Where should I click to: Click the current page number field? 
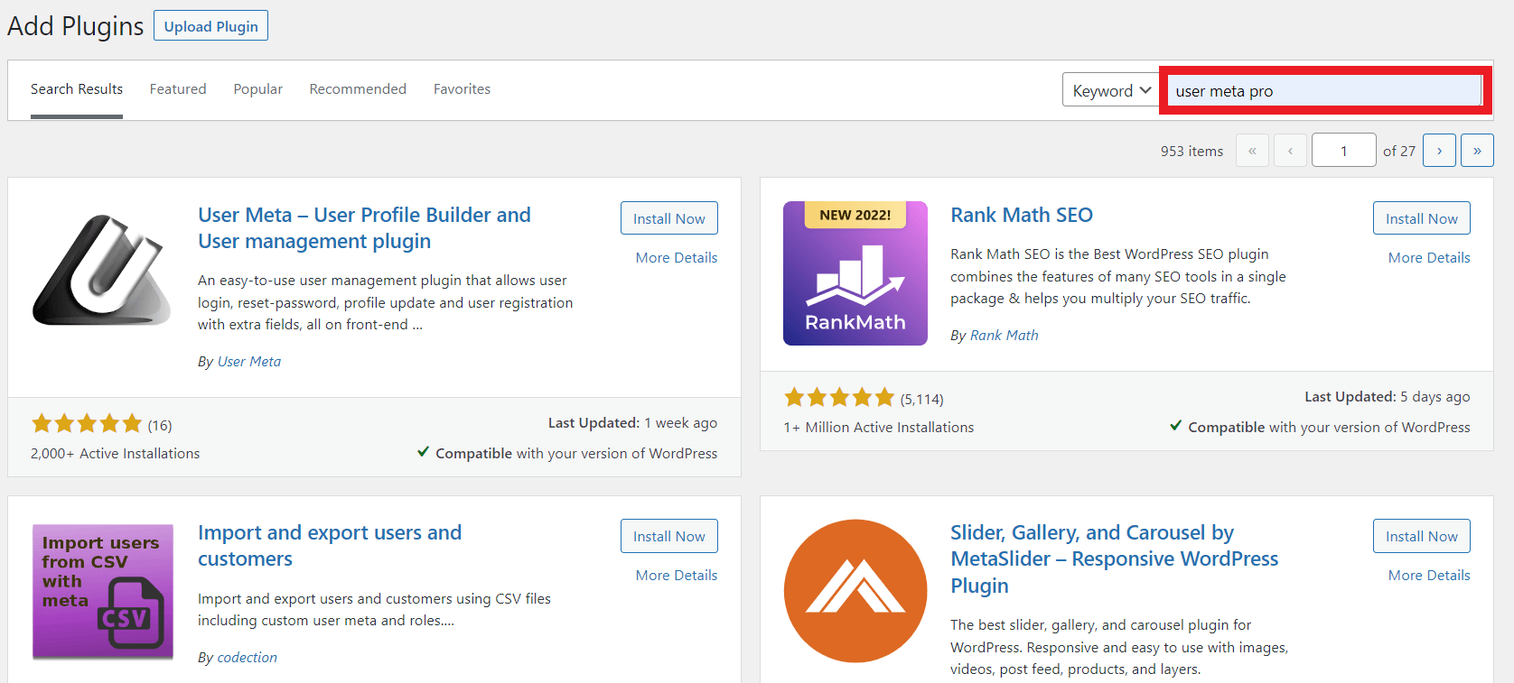click(1343, 151)
